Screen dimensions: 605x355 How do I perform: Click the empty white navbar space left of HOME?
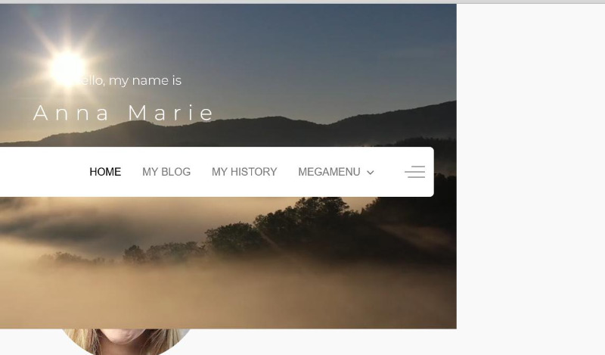click(x=42, y=172)
